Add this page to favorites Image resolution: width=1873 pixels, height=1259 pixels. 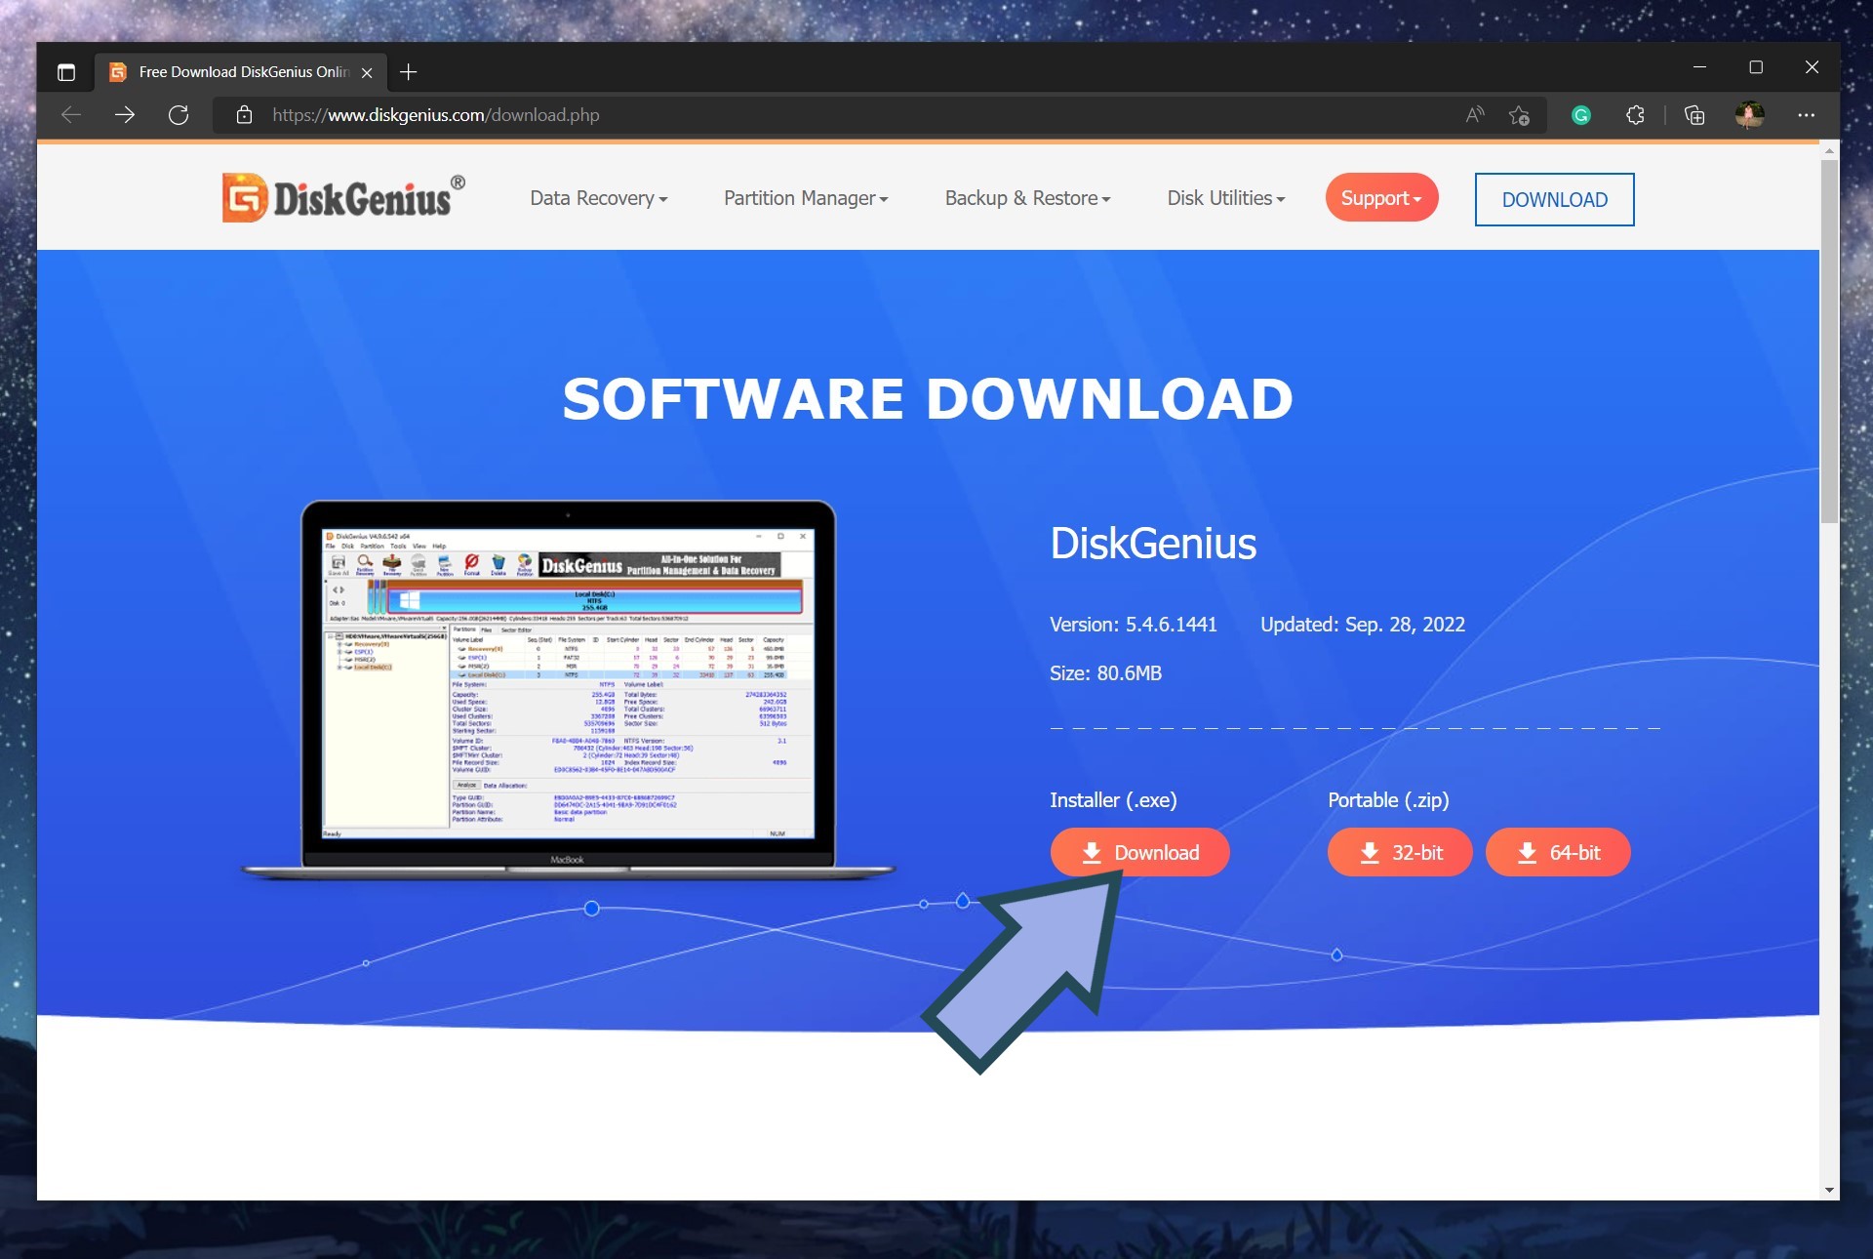coord(1519,115)
